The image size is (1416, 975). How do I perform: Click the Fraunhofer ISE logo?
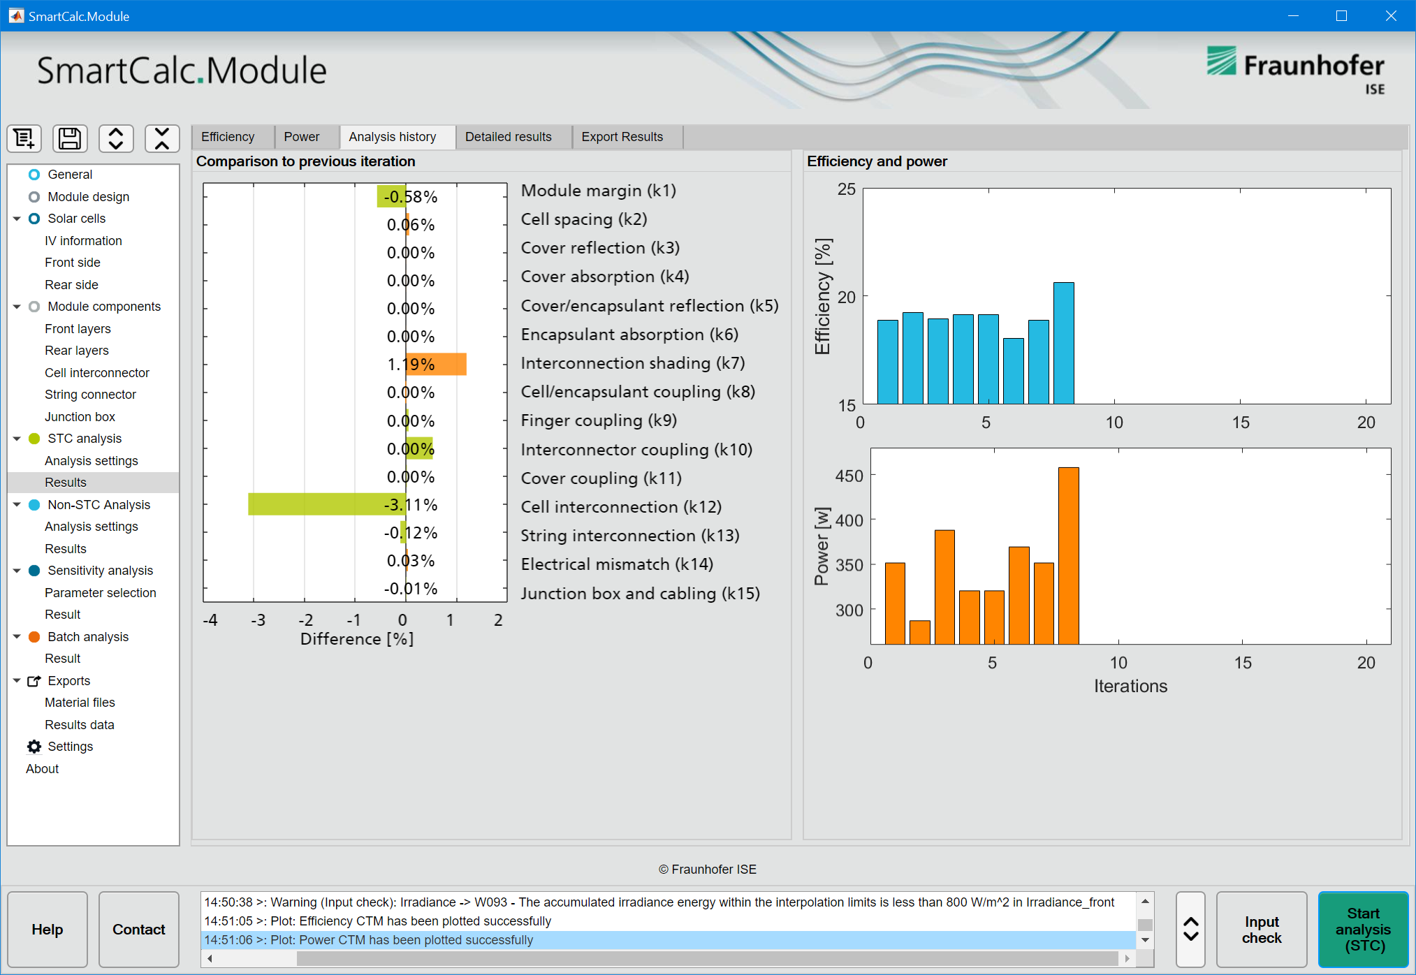[1296, 70]
